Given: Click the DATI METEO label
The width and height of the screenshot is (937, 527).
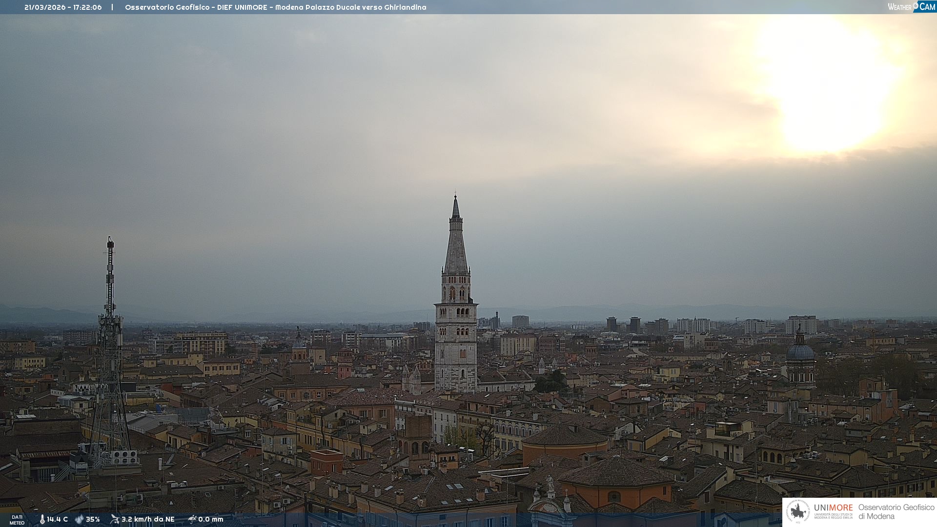Looking at the screenshot, I should 17,520.
